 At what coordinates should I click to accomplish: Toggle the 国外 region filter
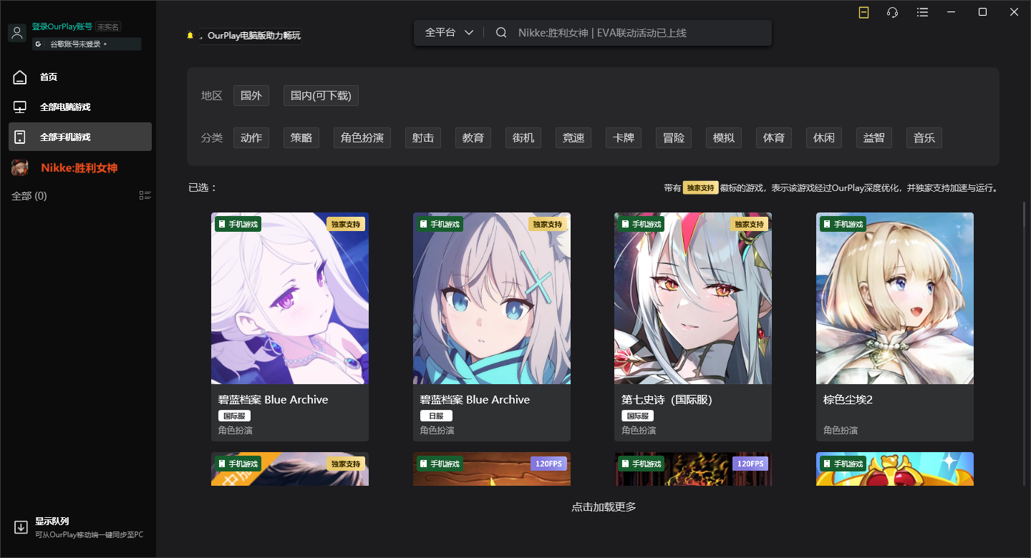tap(251, 95)
